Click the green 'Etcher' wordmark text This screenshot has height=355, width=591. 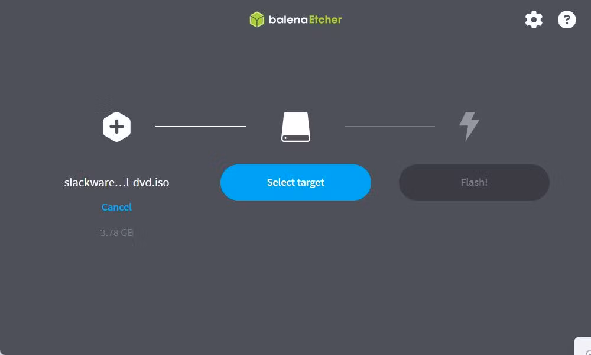tap(325, 20)
